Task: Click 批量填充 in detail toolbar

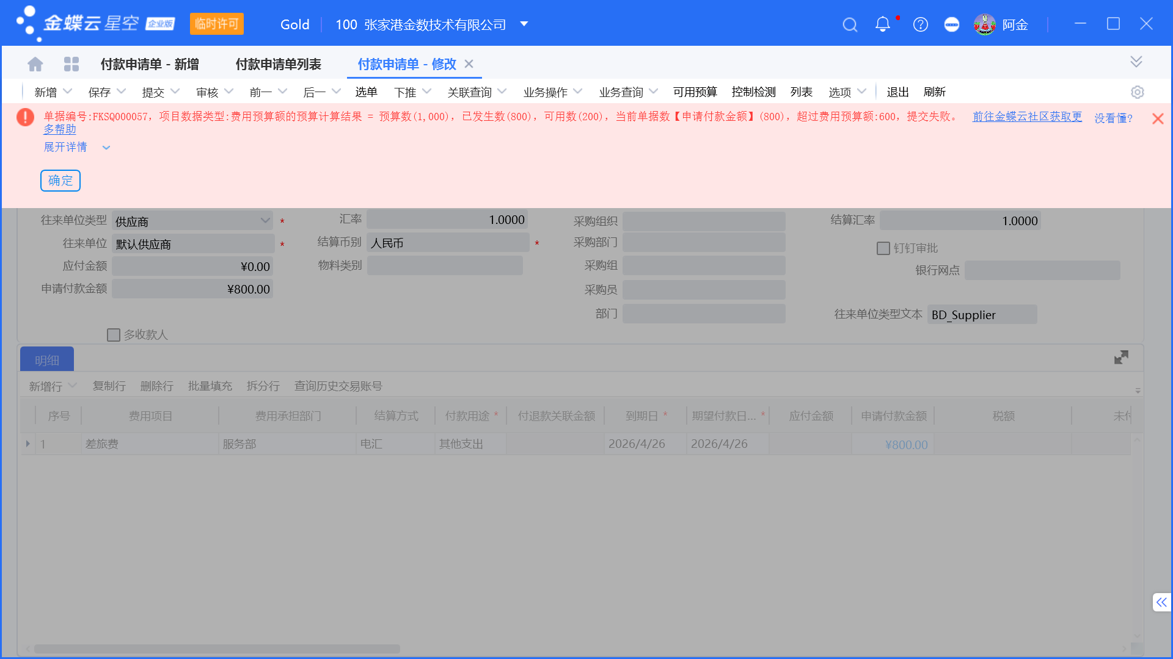Action: (x=210, y=386)
